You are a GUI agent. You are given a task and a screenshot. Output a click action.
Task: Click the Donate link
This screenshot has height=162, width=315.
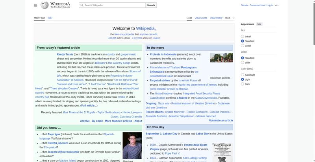click(245, 5)
